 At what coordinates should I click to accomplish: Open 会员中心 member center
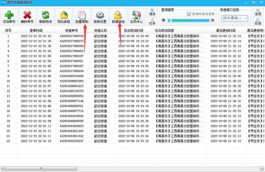(x=137, y=17)
